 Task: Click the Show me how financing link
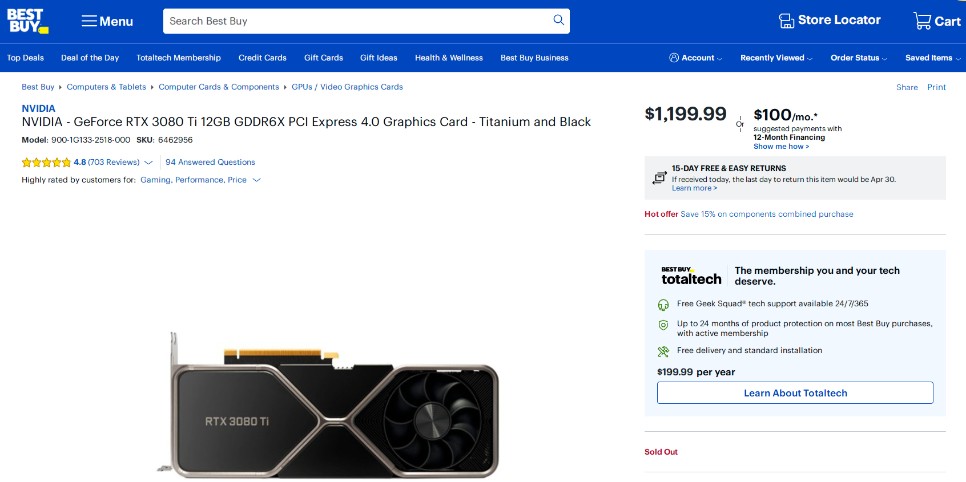(x=780, y=147)
